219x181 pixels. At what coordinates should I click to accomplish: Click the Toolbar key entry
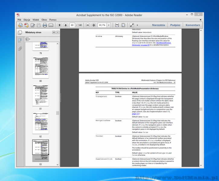[99, 136]
